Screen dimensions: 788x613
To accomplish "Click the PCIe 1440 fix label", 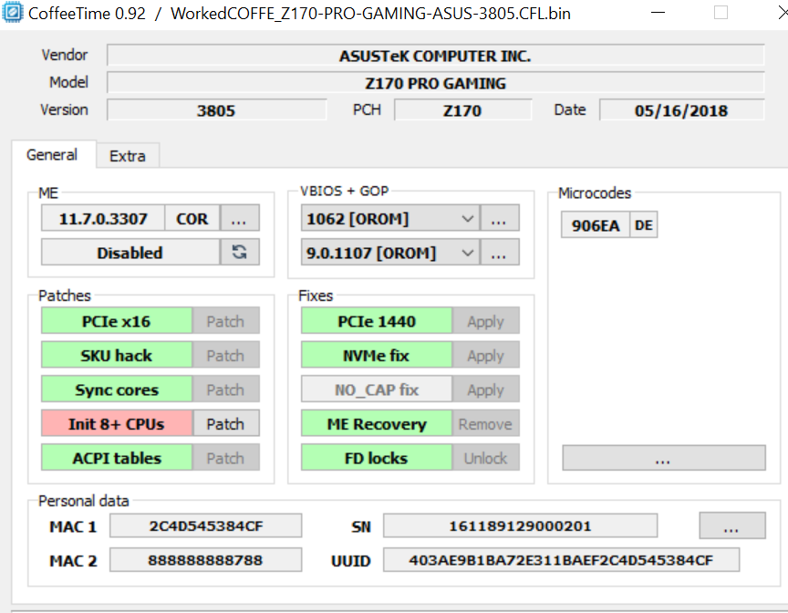I will 377,320.
